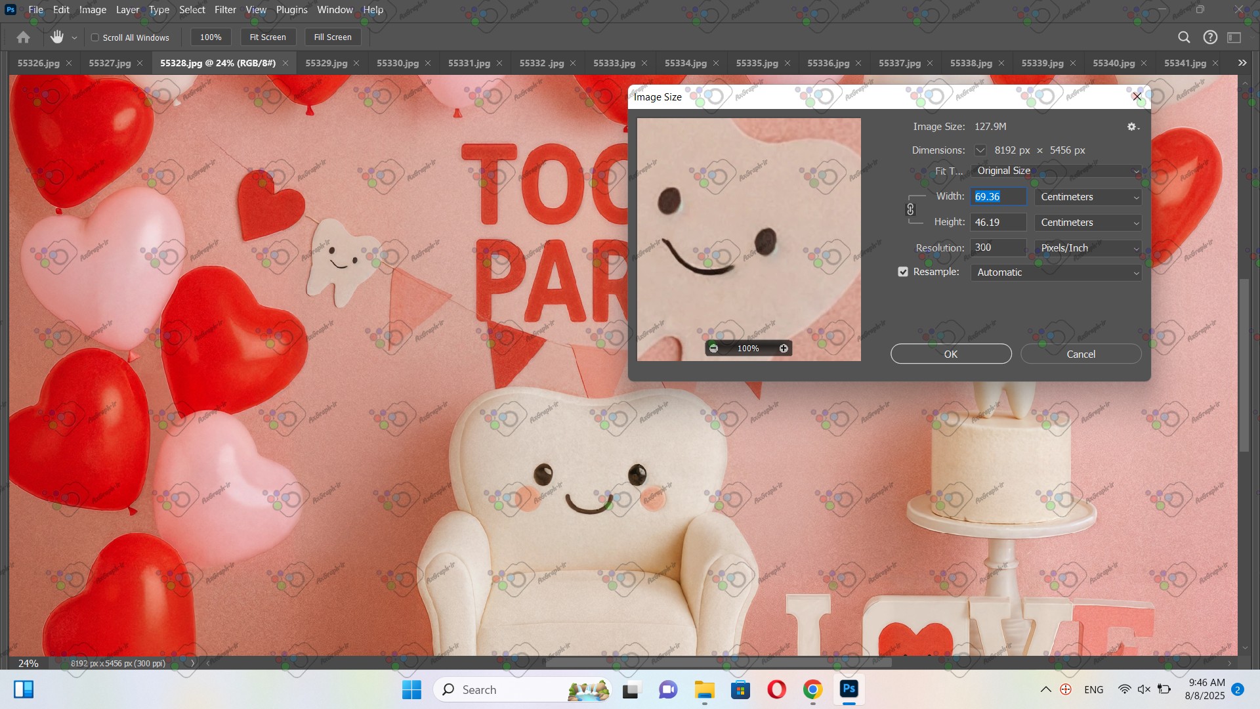Click the Photoshop taskbar icon

pyautogui.click(x=849, y=689)
